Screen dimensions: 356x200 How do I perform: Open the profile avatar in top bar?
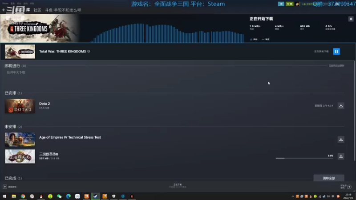[297, 4]
